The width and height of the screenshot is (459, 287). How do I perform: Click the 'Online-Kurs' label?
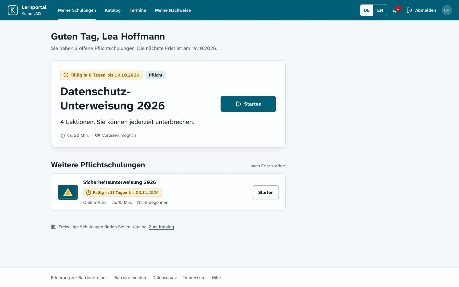click(95, 202)
